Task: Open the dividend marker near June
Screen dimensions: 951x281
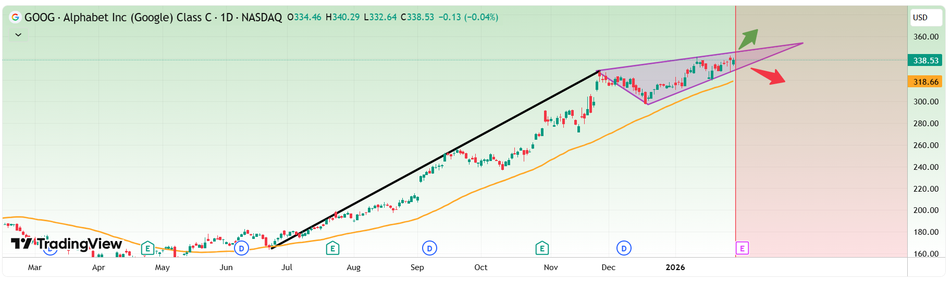Action: click(241, 248)
